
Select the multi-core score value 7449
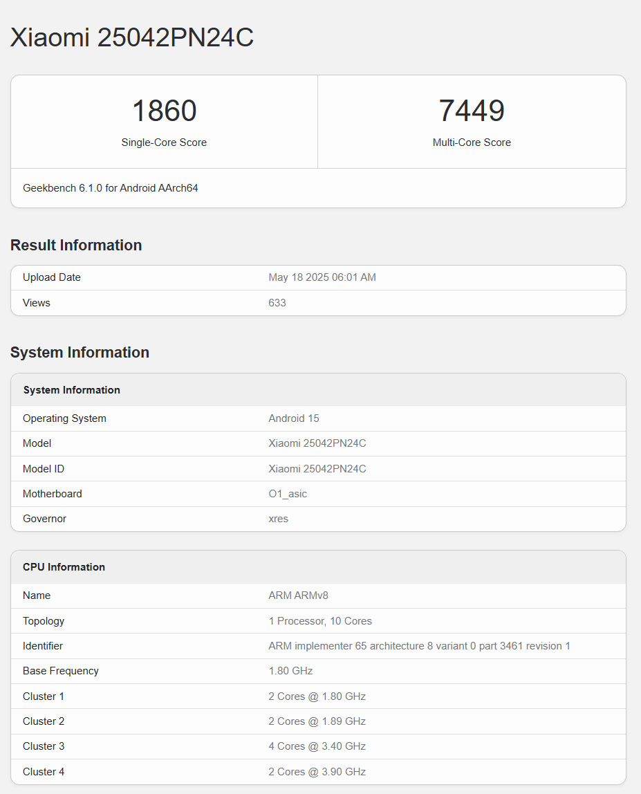pos(472,111)
